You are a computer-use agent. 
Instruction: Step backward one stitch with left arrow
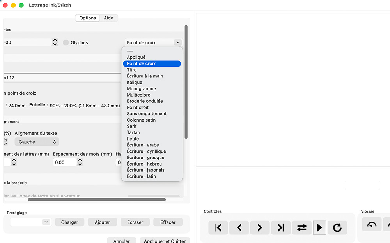click(x=239, y=227)
